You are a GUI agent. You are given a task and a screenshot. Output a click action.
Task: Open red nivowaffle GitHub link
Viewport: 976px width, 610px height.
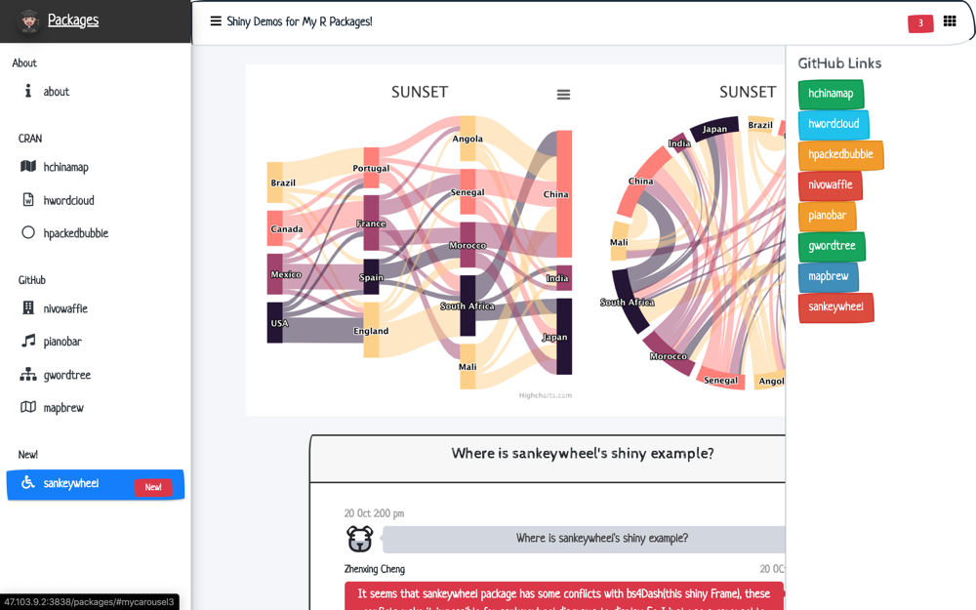point(830,185)
